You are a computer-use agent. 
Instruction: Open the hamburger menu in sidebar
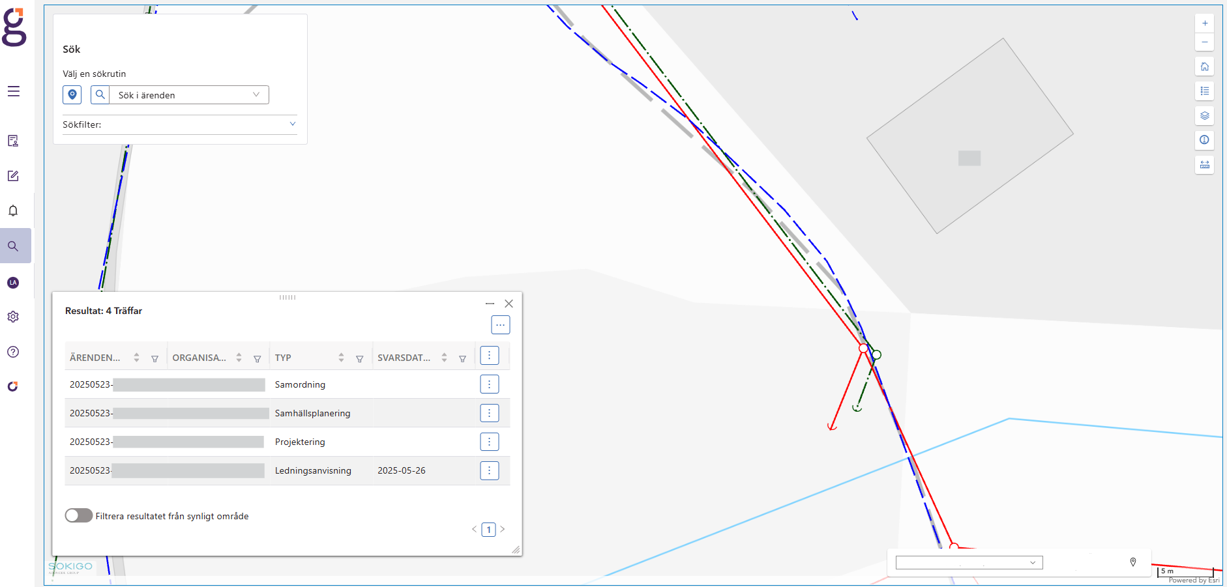click(14, 91)
